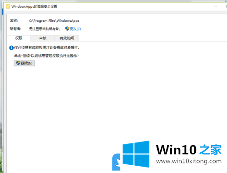This screenshot has height=173, width=227.
Task: Minimize the advanced security settings window
Action: click(x=216, y=6)
